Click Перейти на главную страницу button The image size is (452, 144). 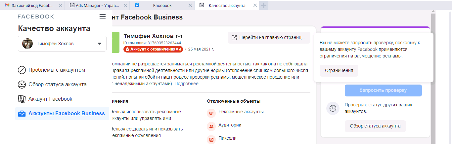click(x=269, y=38)
